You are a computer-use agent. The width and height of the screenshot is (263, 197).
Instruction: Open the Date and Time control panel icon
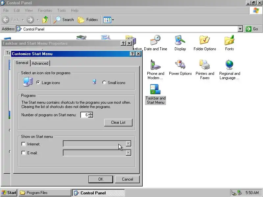pyautogui.click(x=155, y=43)
